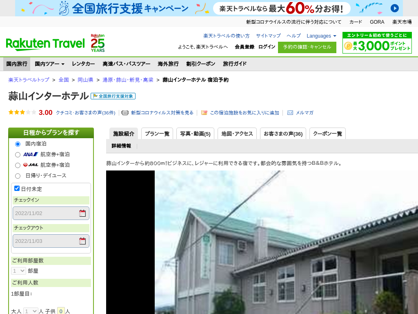The image size is (418, 314).
Task: Click the ログイン link
Action: point(267,47)
